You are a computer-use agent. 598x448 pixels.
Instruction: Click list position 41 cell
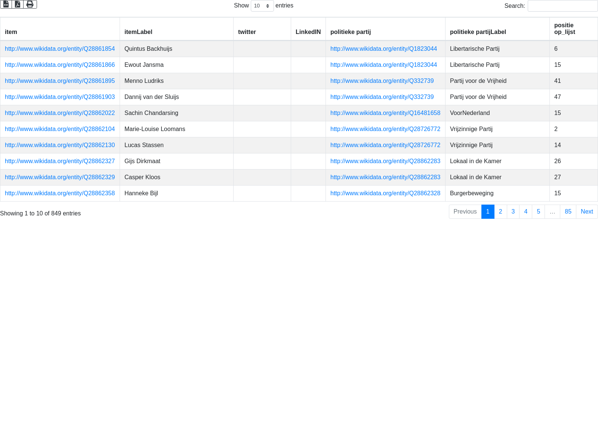(x=574, y=81)
